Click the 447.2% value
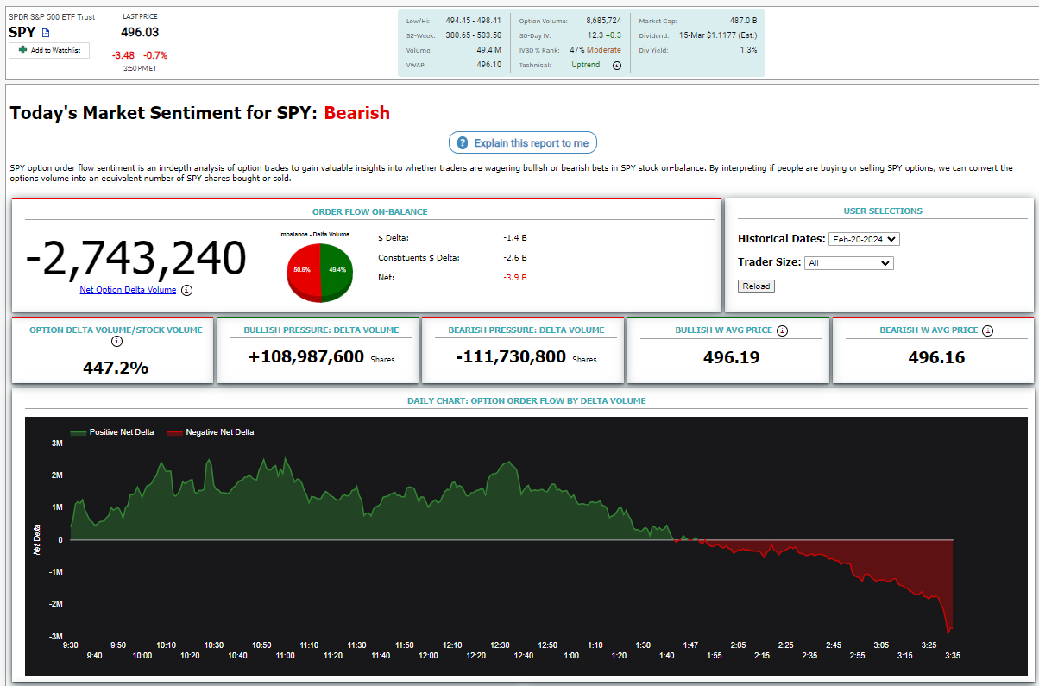The width and height of the screenshot is (1039, 686). pyautogui.click(x=116, y=368)
